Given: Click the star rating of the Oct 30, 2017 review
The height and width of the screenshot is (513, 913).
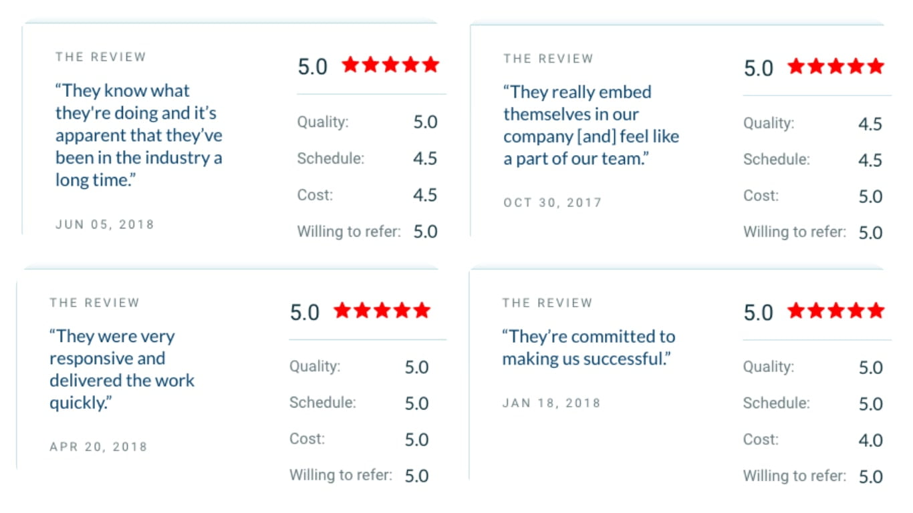Looking at the screenshot, I should (836, 66).
